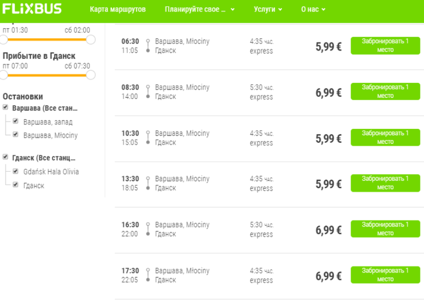Uncheck the Варшава (Все станции) checkbox
424x300 pixels.
(x=5, y=107)
